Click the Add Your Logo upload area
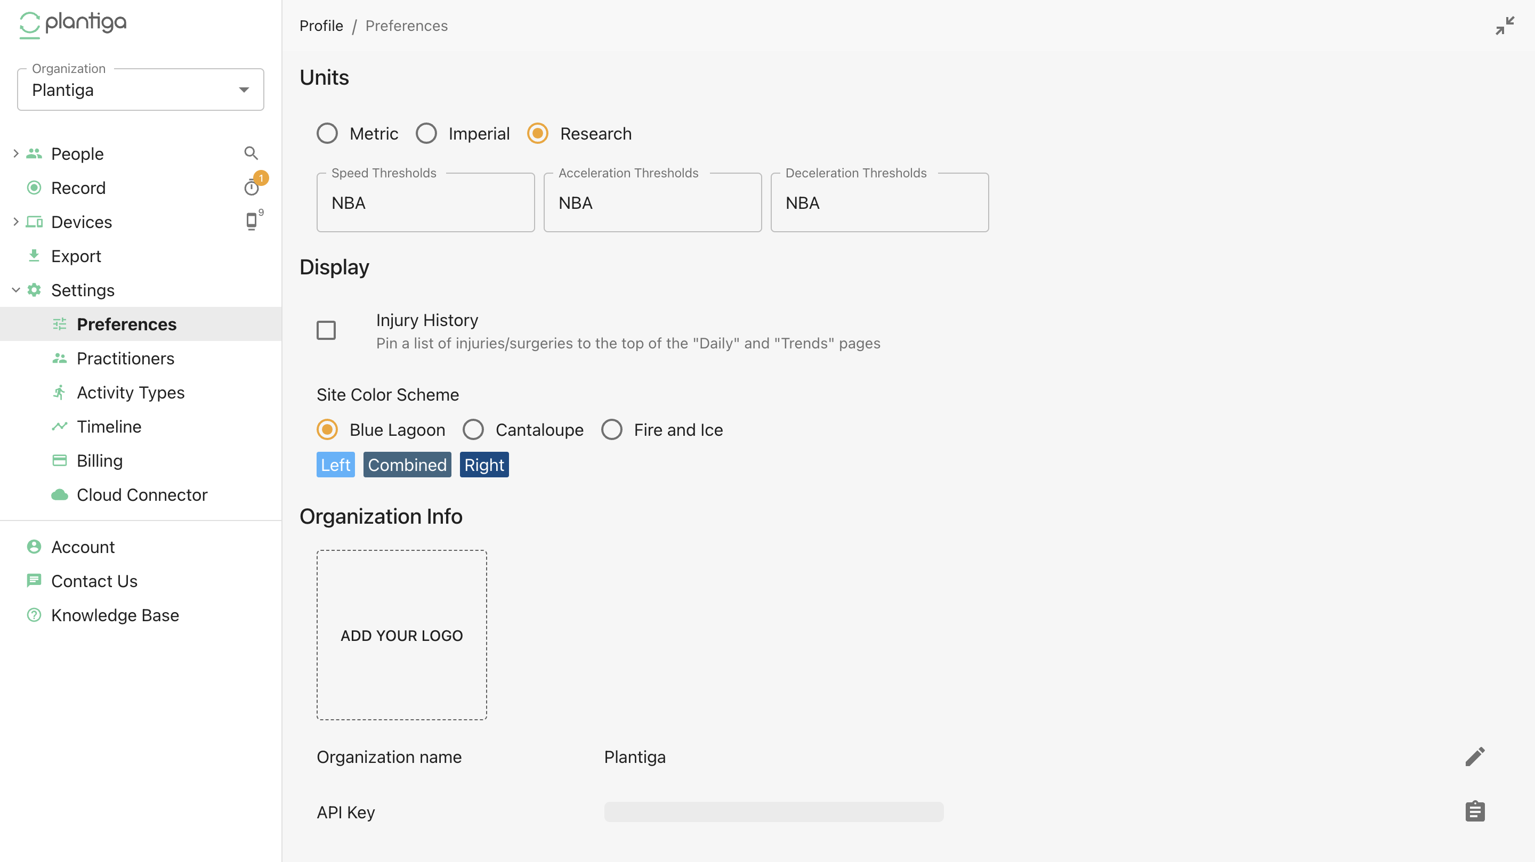The height and width of the screenshot is (862, 1535). [402, 635]
